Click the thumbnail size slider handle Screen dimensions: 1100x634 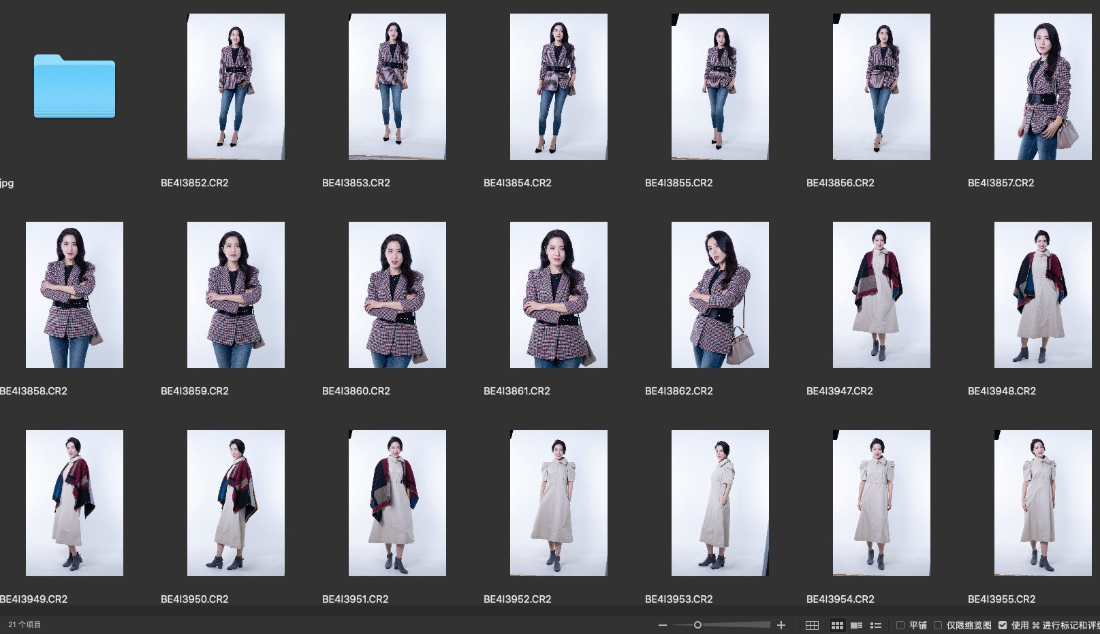[x=697, y=625]
